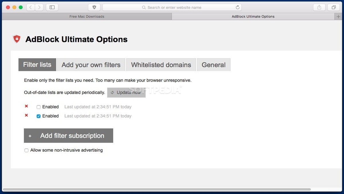This screenshot has width=344, height=194.
Task: Switch to Free Mac Downloads browser tab
Action: [87, 16]
